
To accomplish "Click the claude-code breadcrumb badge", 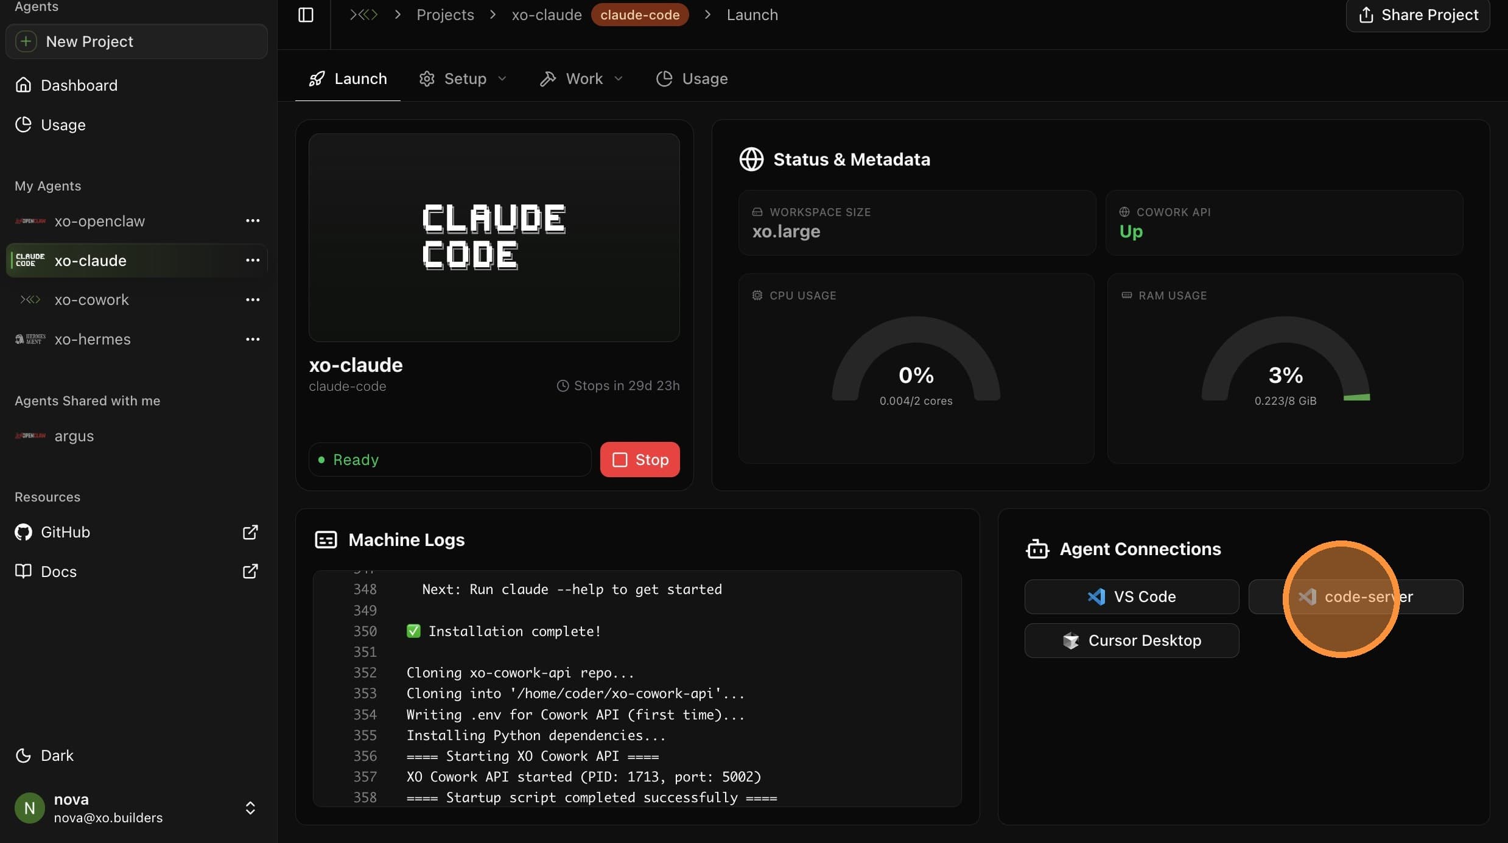I will [640, 15].
